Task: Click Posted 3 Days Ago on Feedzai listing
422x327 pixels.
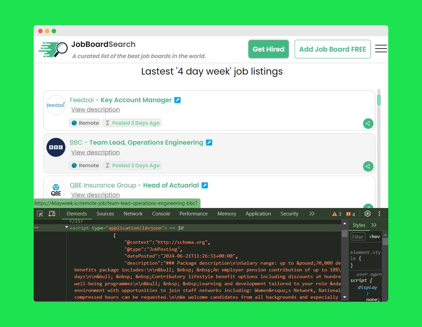Action: tap(132, 123)
